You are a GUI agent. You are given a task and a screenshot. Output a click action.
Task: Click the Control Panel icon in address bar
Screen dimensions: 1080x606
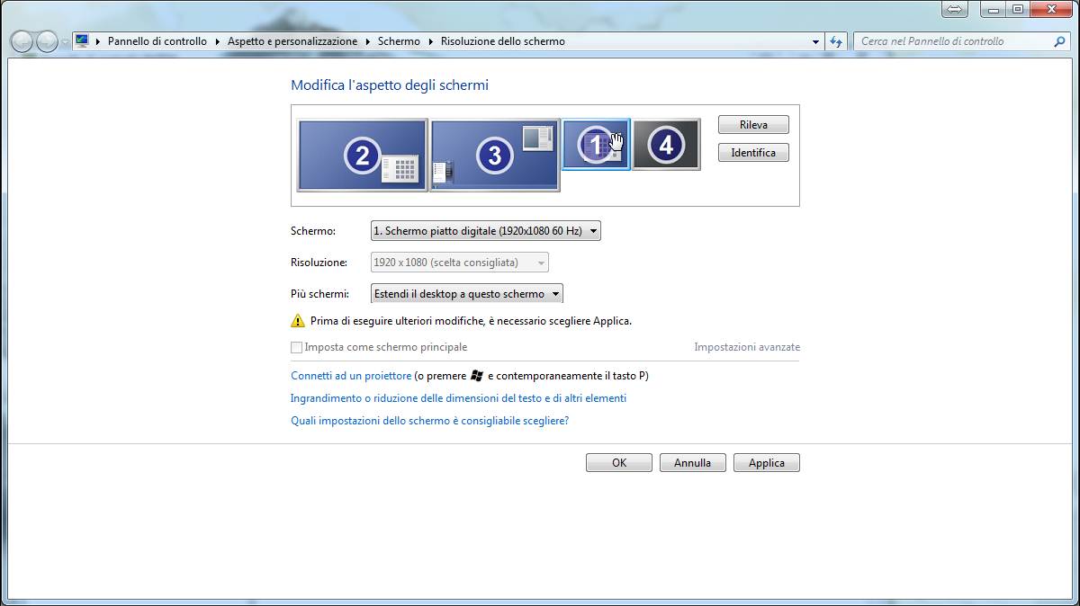[82, 41]
